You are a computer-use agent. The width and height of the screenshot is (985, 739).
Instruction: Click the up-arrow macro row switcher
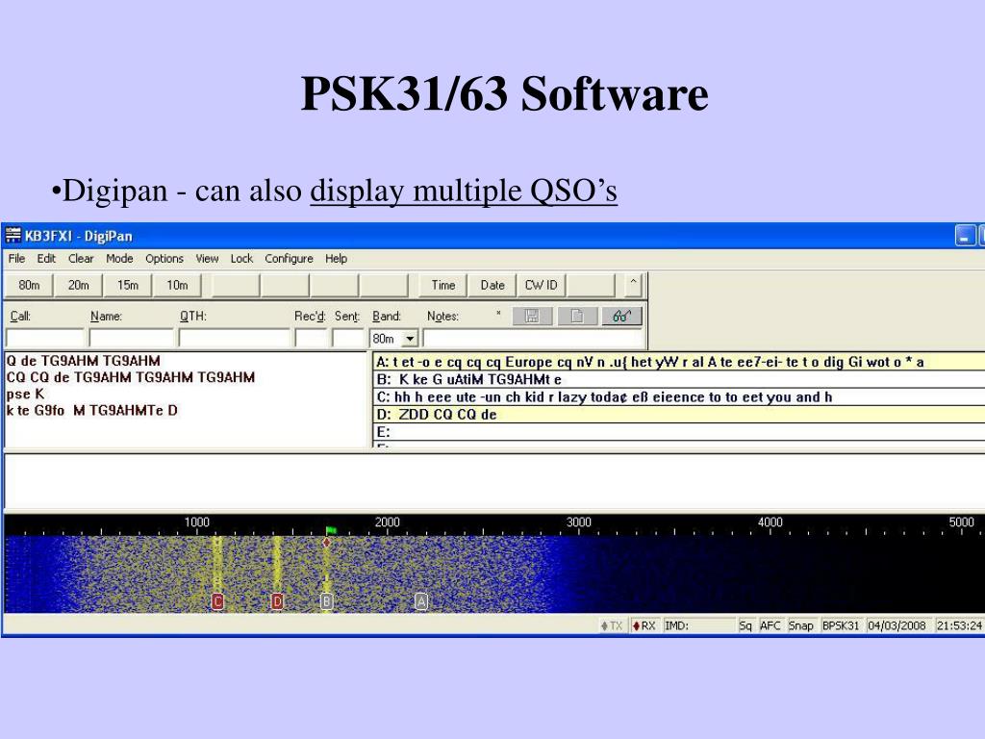[633, 285]
